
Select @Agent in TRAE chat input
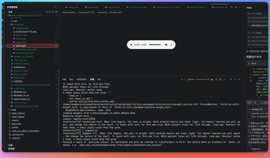[255, 109]
